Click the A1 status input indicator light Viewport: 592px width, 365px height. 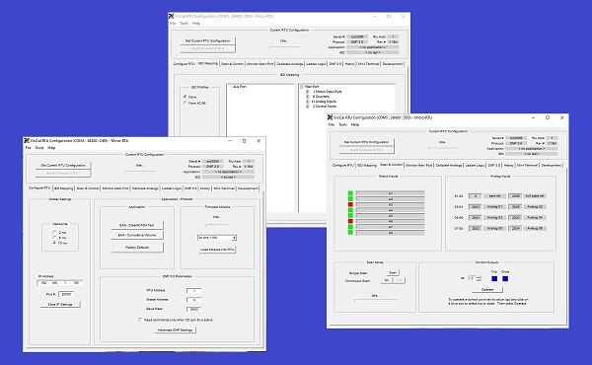(x=350, y=193)
